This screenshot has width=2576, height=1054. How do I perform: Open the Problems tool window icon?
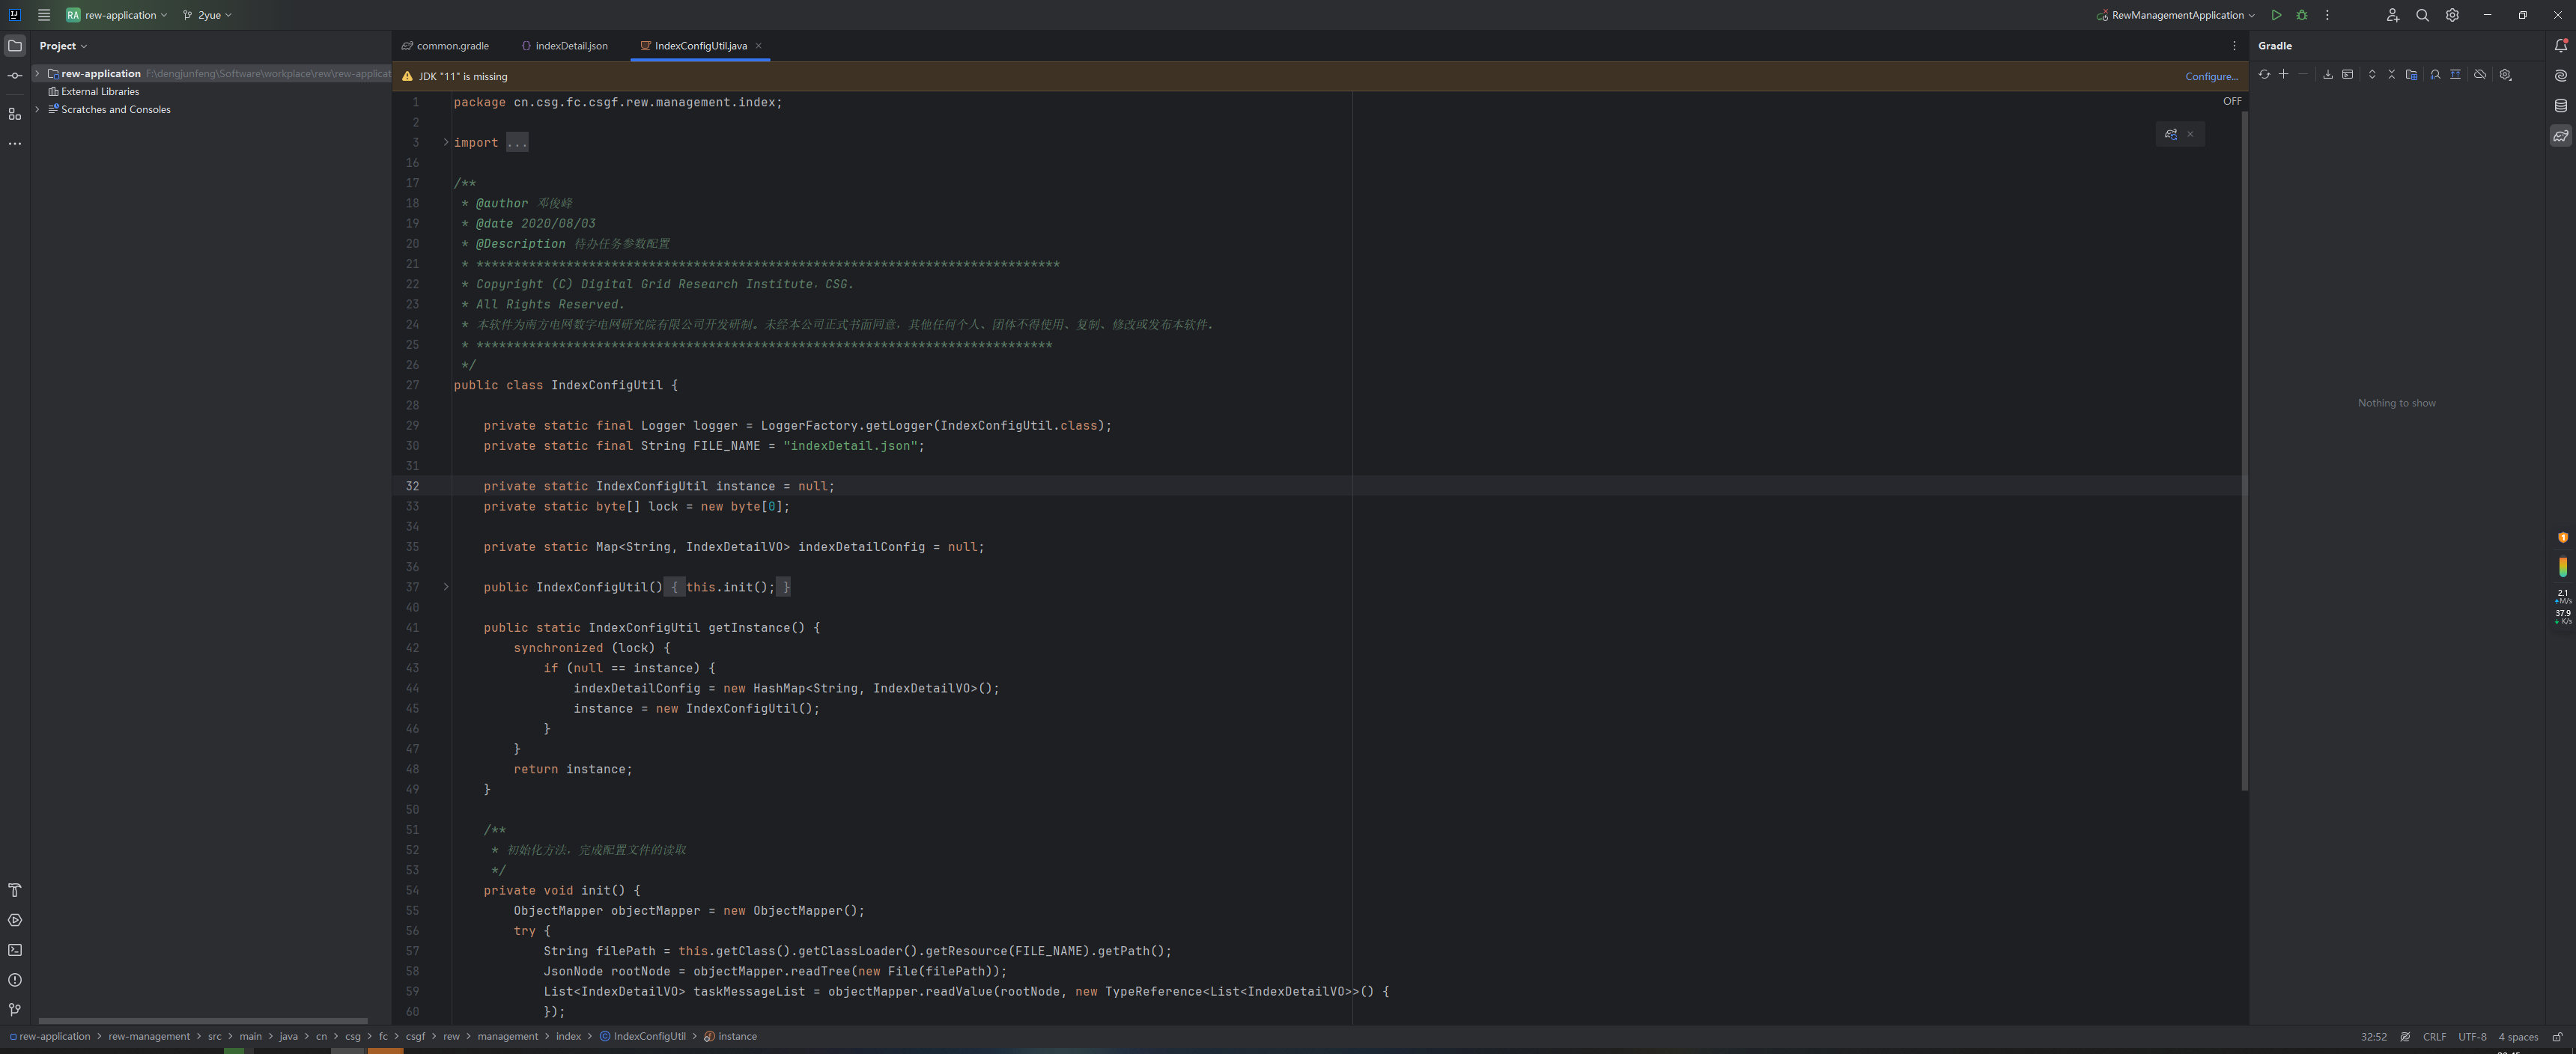[x=15, y=980]
